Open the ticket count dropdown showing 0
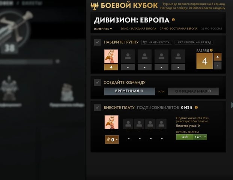The height and width of the screenshot is (180, 233). tap(112, 140)
